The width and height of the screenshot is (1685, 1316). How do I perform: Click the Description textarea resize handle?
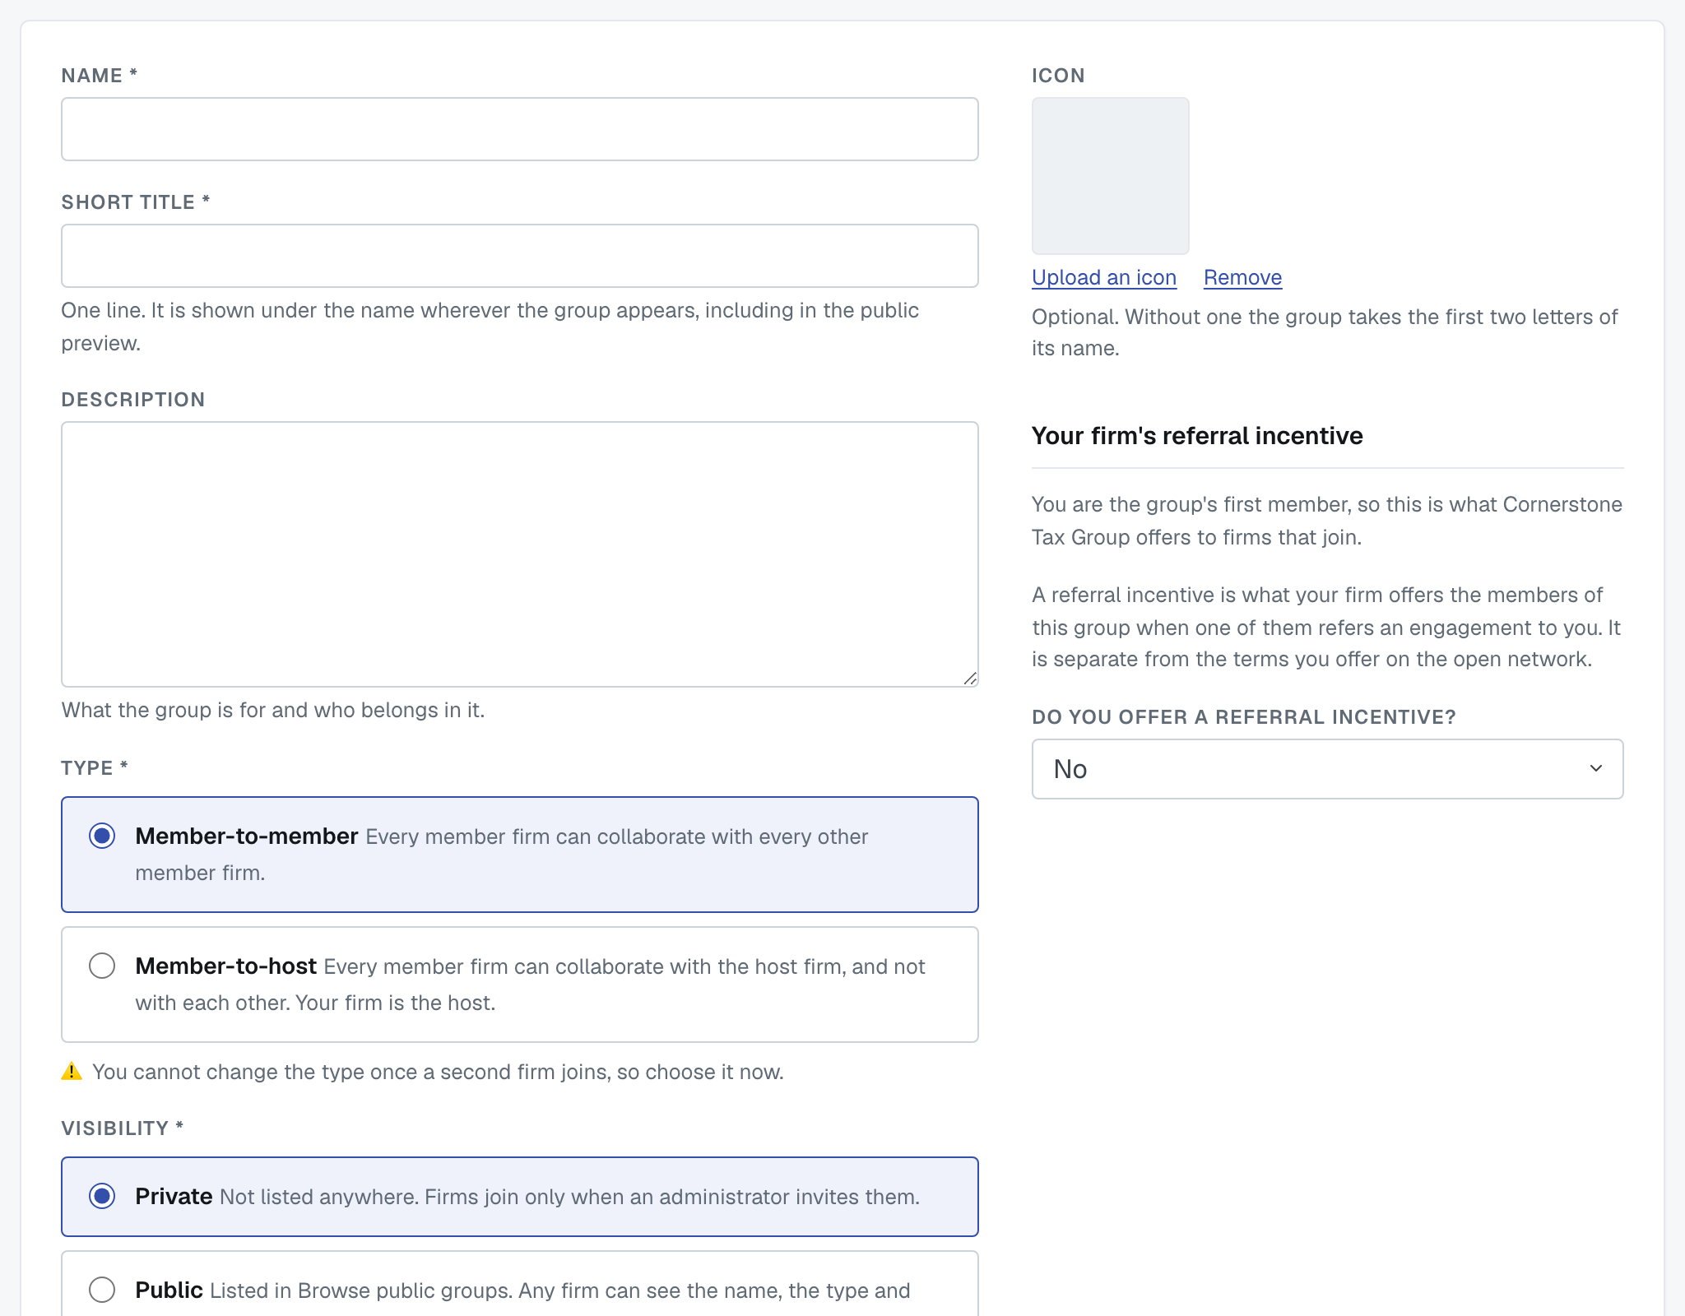click(x=970, y=679)
